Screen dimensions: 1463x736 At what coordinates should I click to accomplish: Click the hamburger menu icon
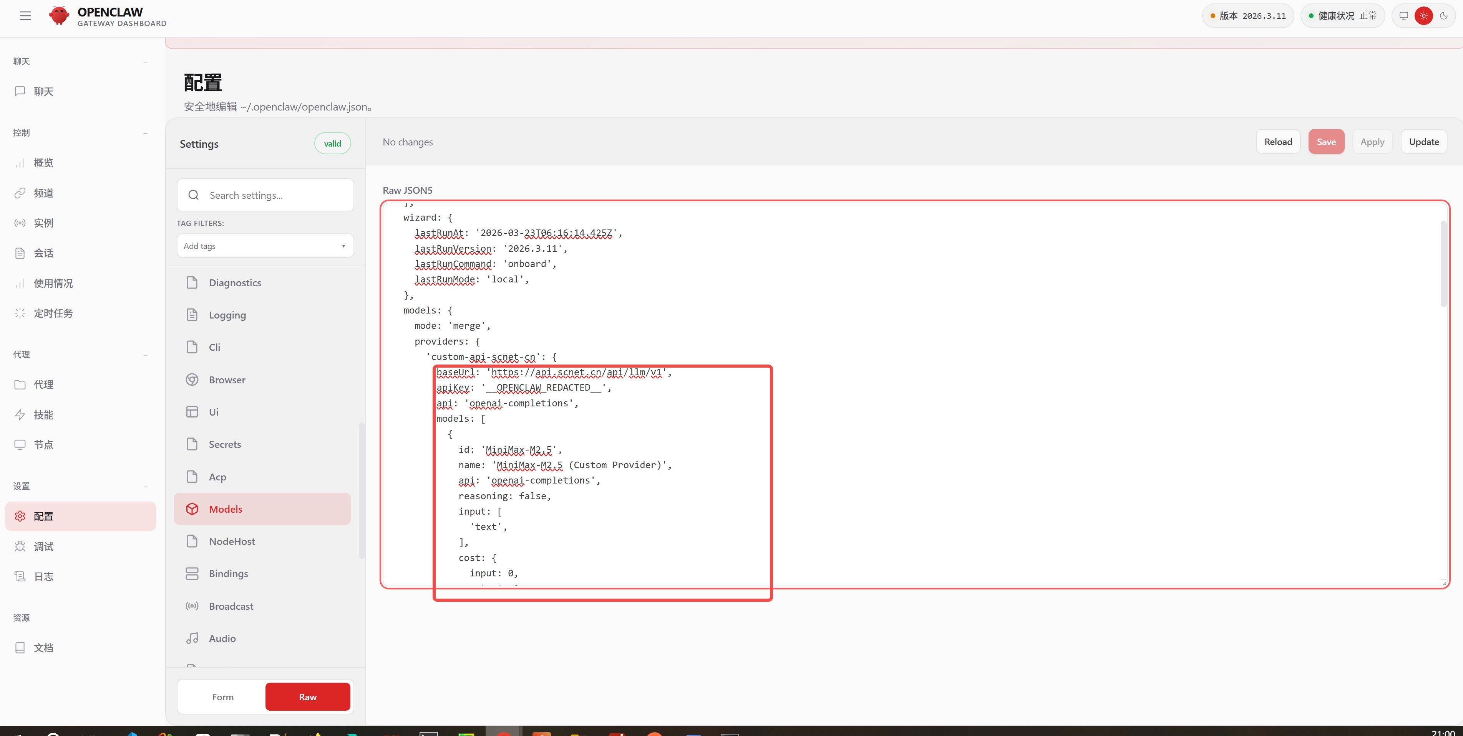25,16
